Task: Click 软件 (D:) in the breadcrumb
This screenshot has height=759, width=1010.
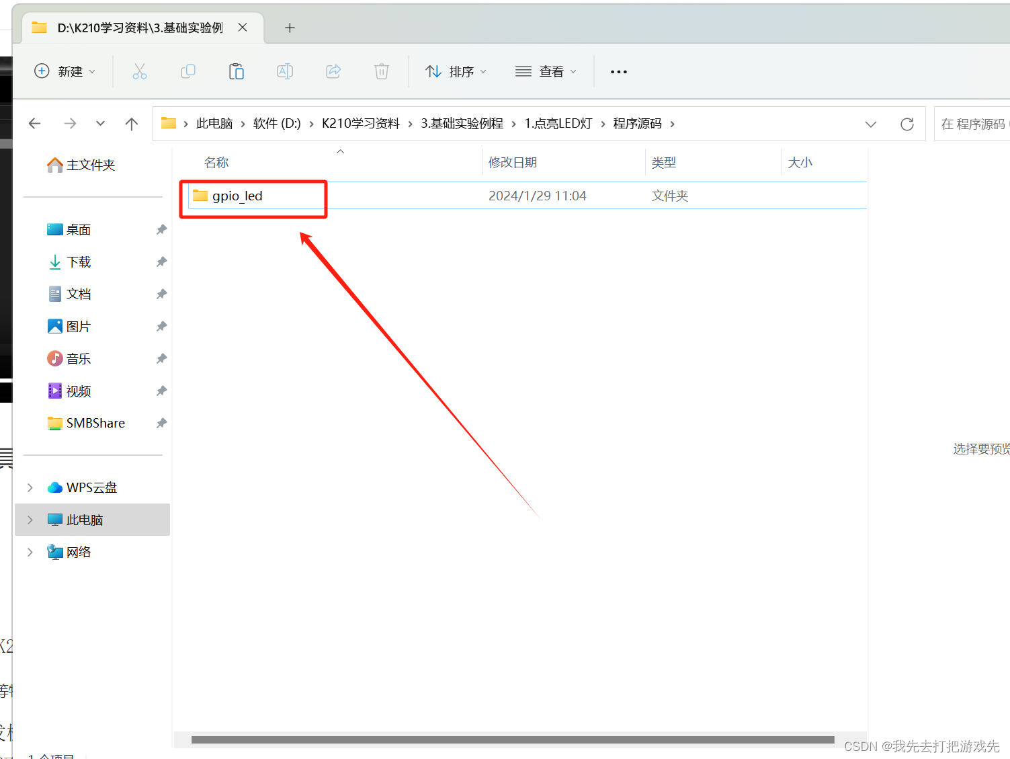Action: tap(277, 124)
